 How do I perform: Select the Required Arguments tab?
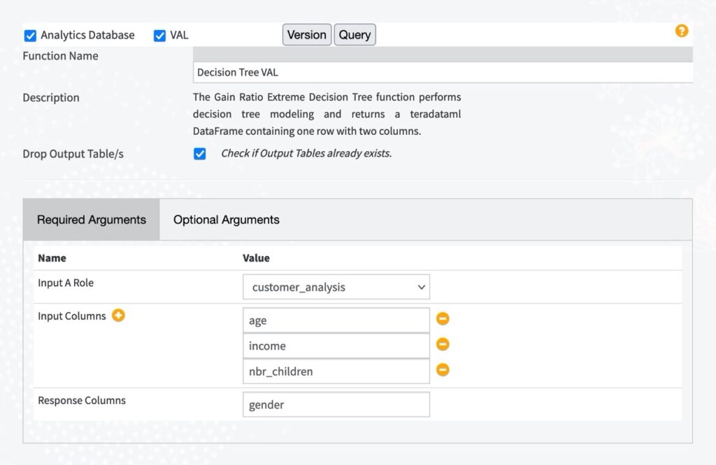coord(91,219)
